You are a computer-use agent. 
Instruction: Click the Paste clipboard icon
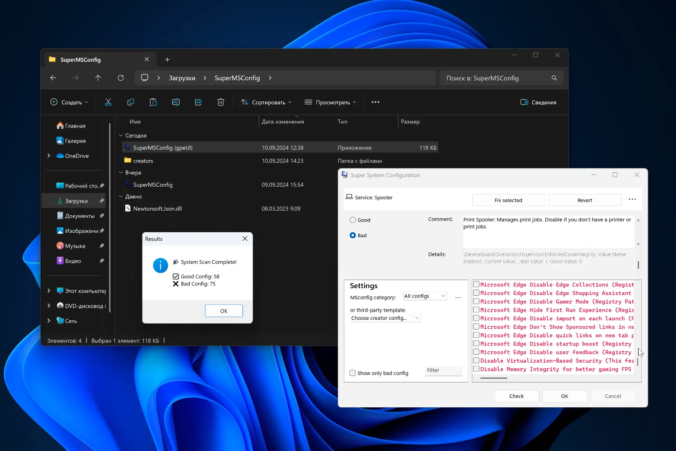(153, 102)
